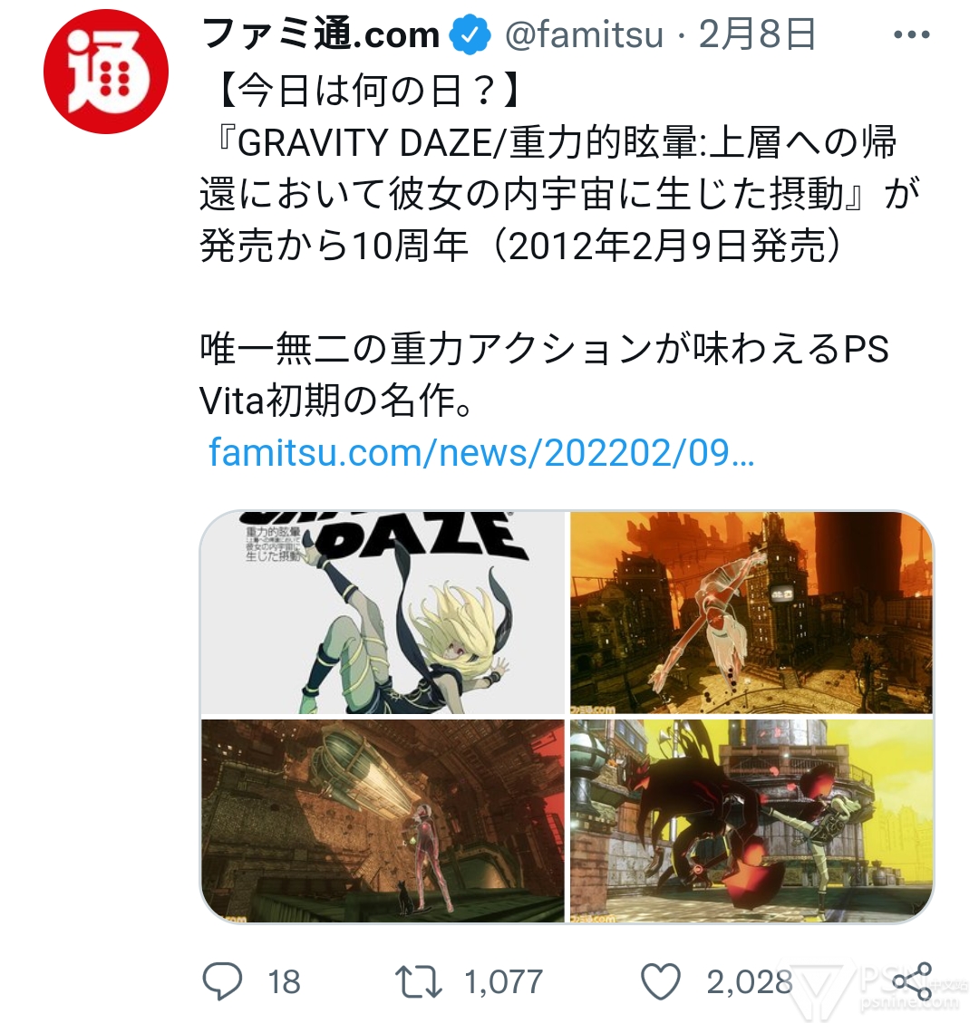Retweet using the retweet arrows icon
The width and height of the screenshot is (979, 1033).
[418, 981]
